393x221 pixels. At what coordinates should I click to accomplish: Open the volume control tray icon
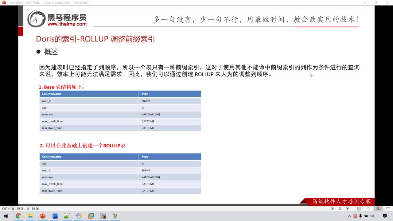pos(372,216)
